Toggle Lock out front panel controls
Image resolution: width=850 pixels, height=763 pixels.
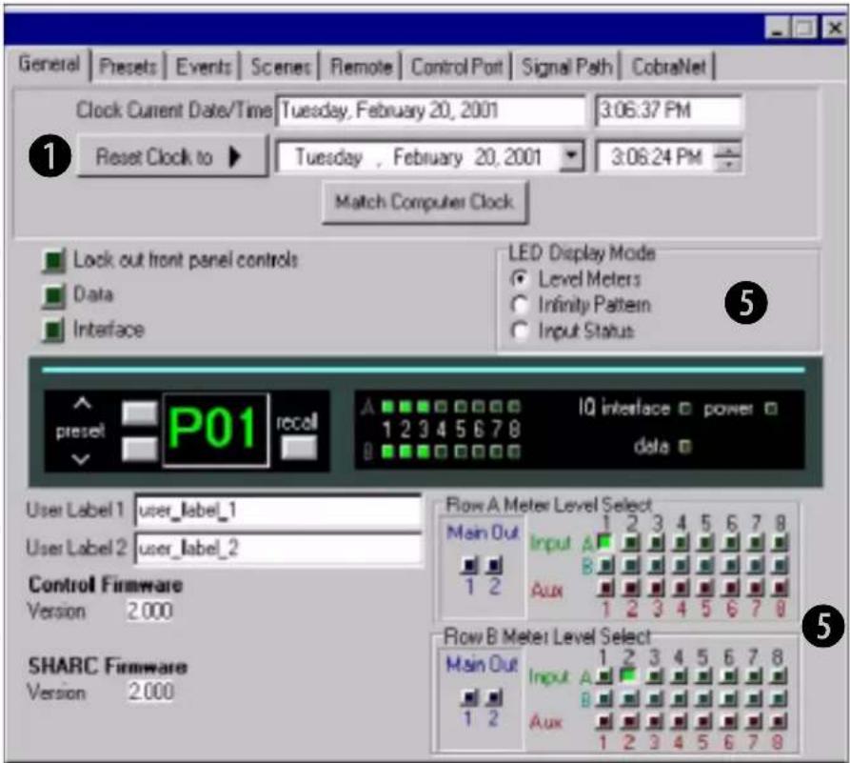pos(53,260)
